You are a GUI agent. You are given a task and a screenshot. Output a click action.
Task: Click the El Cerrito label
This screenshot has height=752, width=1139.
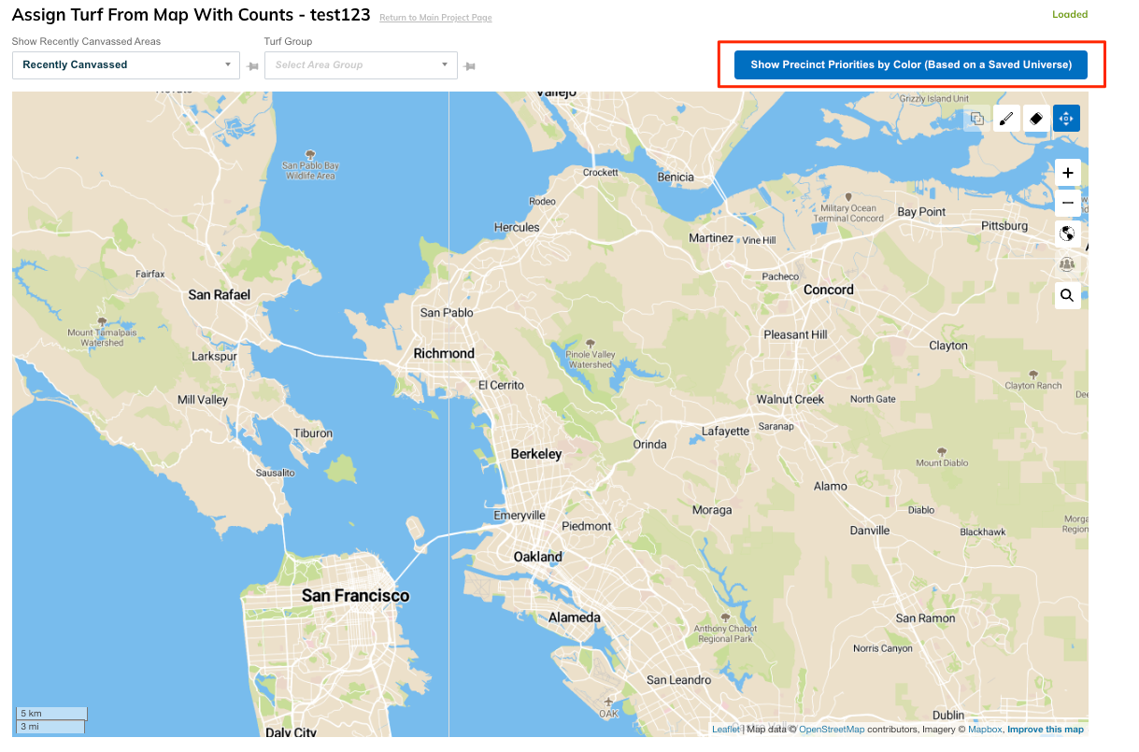501,385
